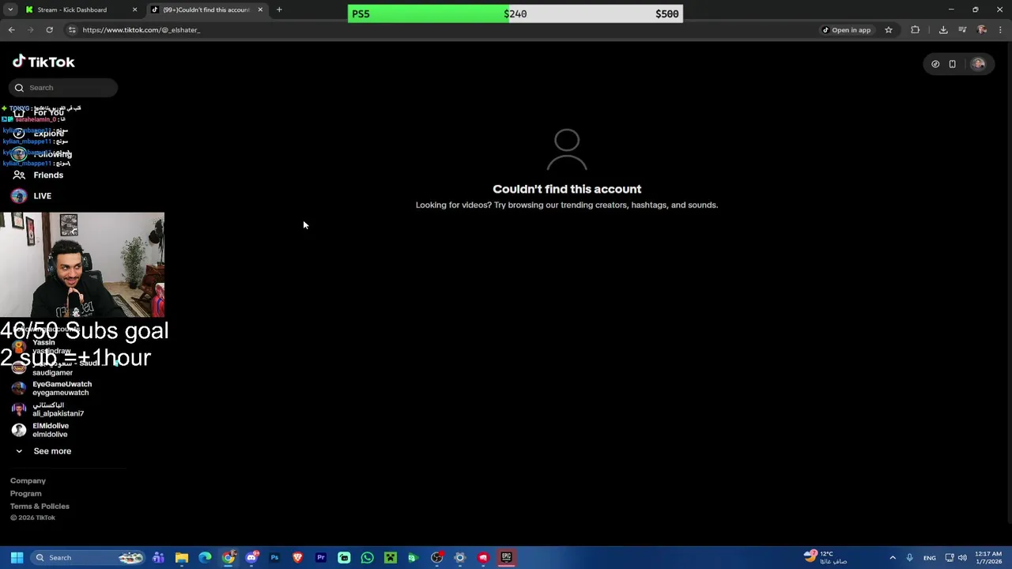This screenshot has height=569, width=1012.
Task: Click the TikTok coins icon at top right
Action: coord(935,64)
